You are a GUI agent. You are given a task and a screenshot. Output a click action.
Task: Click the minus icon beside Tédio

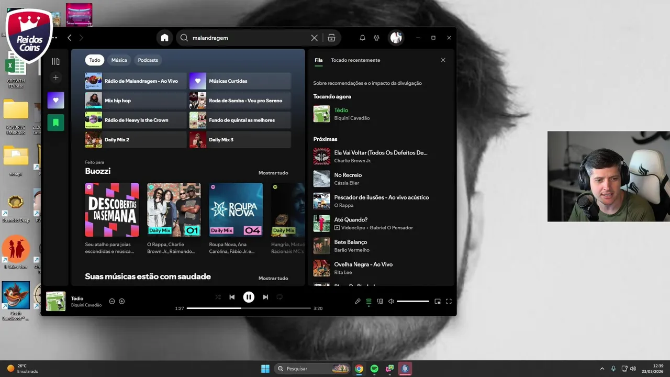point(111,301)
